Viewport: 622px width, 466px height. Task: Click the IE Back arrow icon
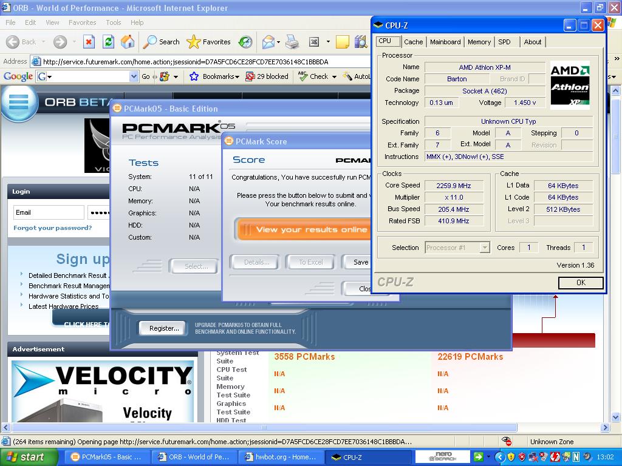pyautogui.click(x=13, y=42)
